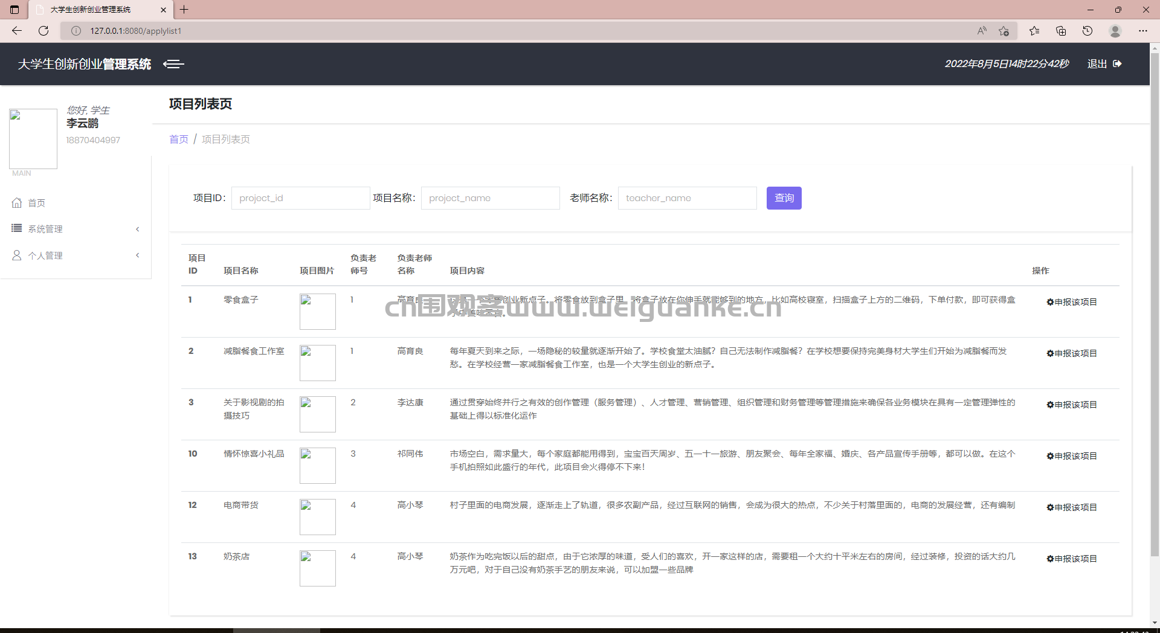
Task: Focus the project_id input field
Action: click(300, 198)
